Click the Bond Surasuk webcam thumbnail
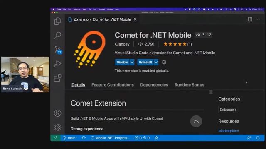 [25, 74]
